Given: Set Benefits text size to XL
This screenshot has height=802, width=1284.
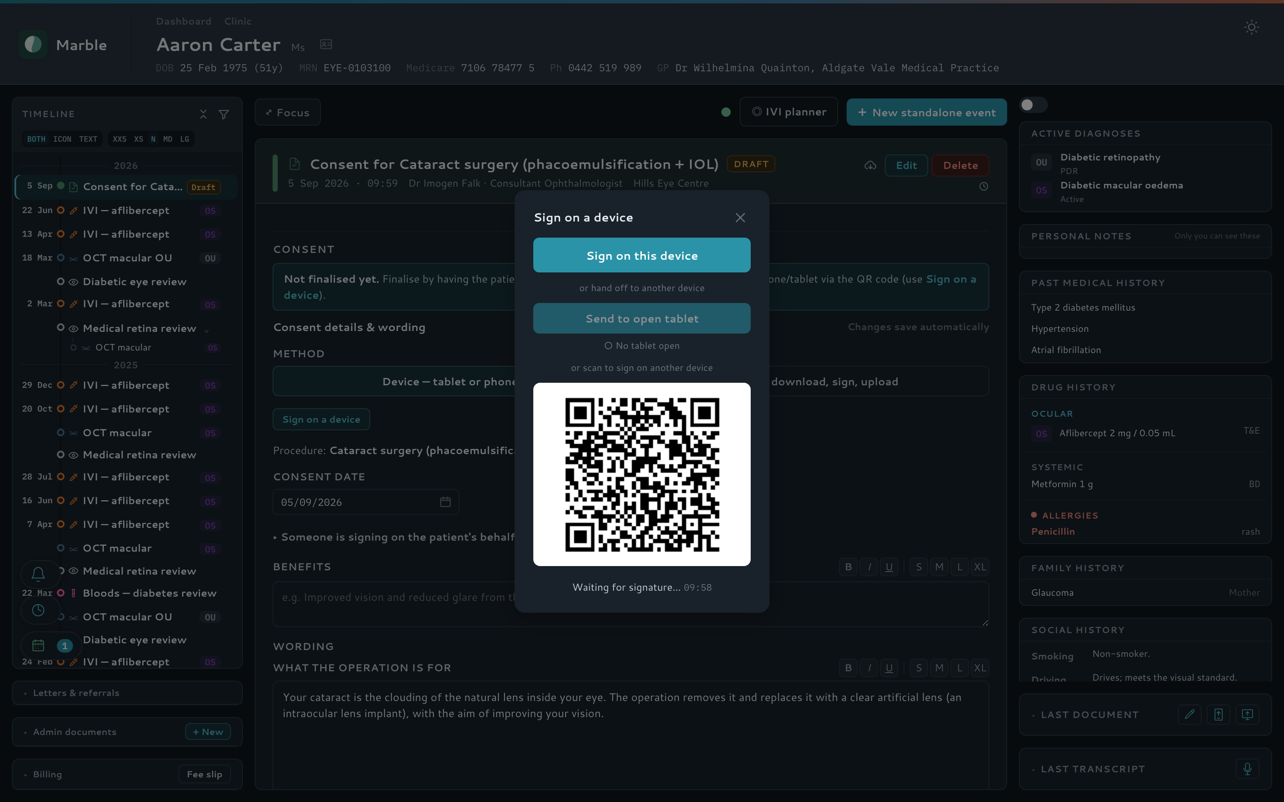Looking at the screenshot, I should [980, 567].
